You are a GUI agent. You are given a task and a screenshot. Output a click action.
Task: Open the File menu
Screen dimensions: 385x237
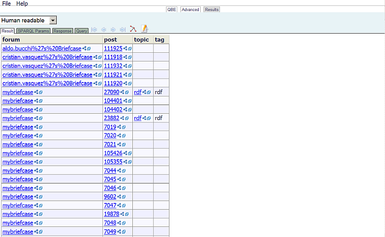pyautogui.click(x=7, y=3)
